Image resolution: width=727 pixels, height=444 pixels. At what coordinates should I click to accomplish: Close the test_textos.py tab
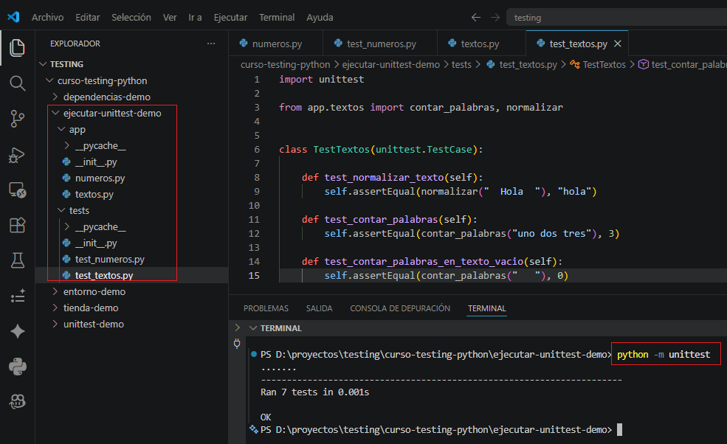point(618,44)
